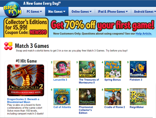This screenshot has height=118, width=156.
Task: Select the Treasures of Montezuma 5 game image
Action: (87, 69)
